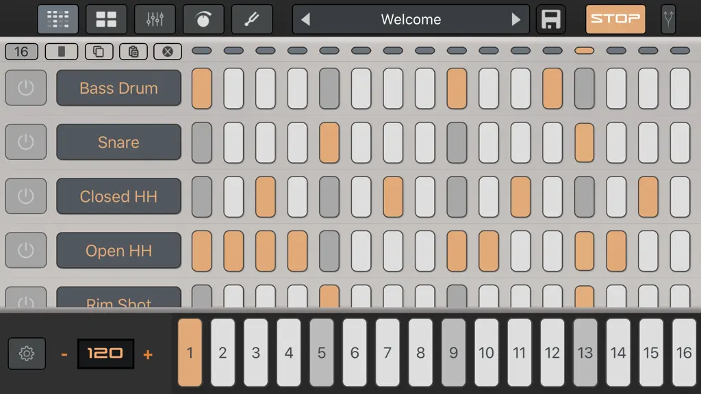Screen dimensions: 701x394
Task: Switch to the drum pads view
Action: [106, 19]
